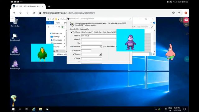Image resolution: width=199 pixels, height=112 pixels.
Task: Bookmark the page with the star icon
Action: [x=174, y=13]
